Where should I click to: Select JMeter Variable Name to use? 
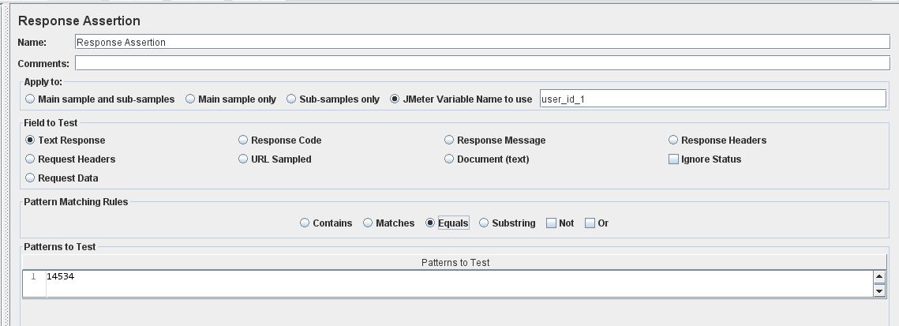coord(396,99)
